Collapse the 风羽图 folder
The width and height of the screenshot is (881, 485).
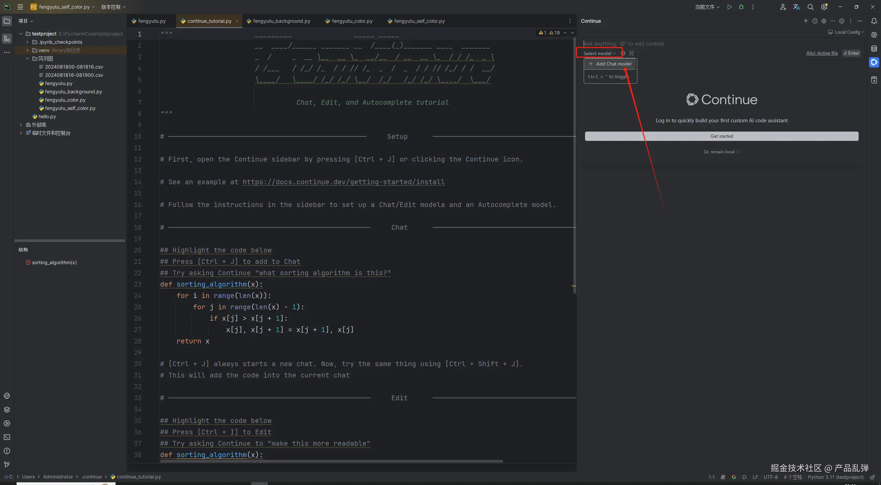(28, 59)
